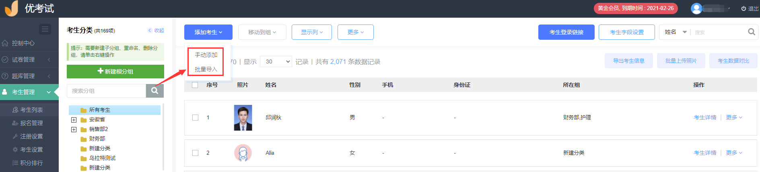Viewport: 760px width, 172px height.
Task: Click the green group search magnifier button
Action: click(154, 91)
